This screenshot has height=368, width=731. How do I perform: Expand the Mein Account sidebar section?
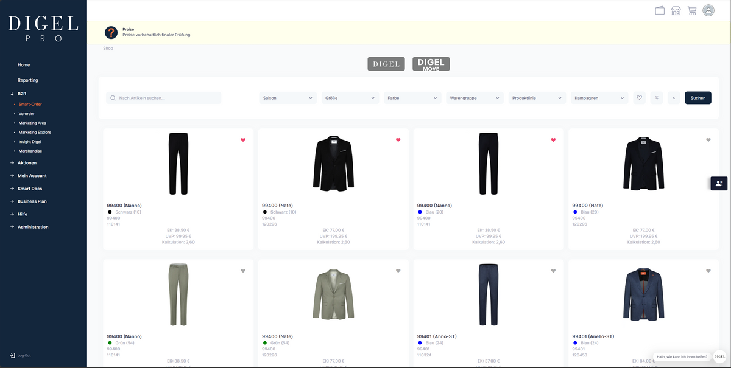[32, 176]
